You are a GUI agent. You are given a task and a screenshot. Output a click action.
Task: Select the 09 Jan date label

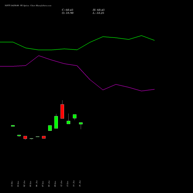click(55, 184)
